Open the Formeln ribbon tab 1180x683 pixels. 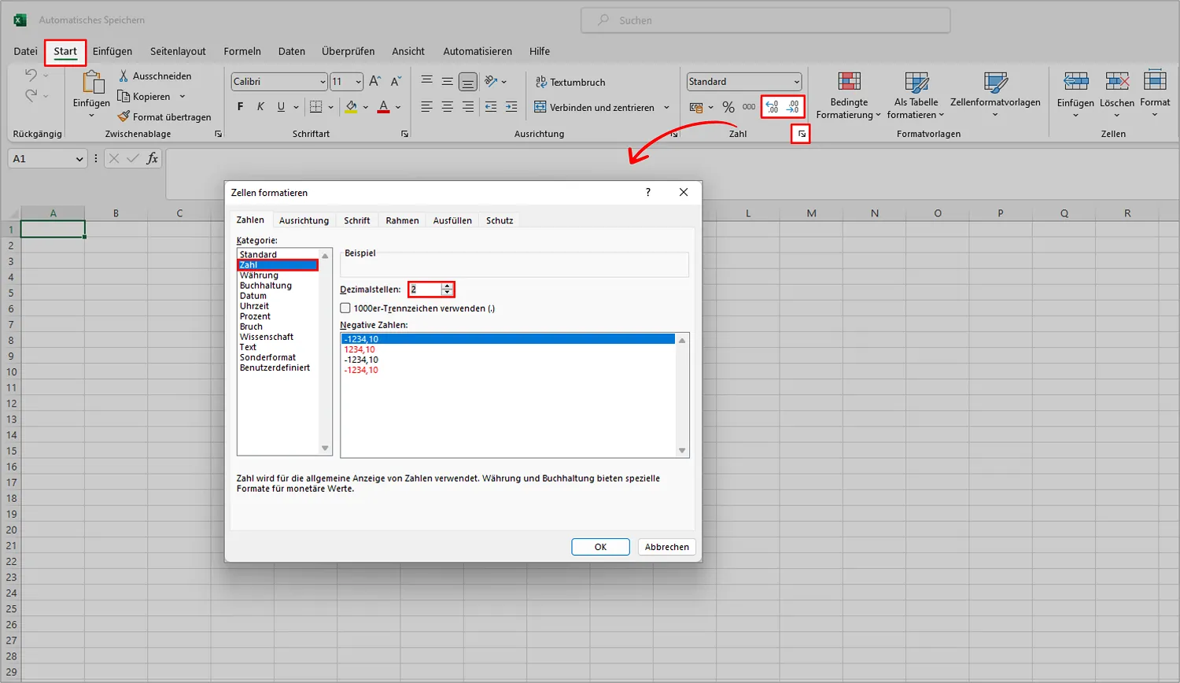tap(242, 51)
